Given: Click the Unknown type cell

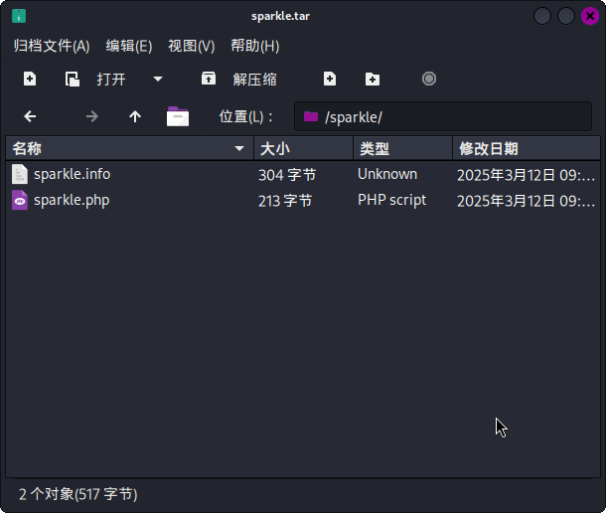Looking at the screenshot, I should pyautogui.click(x=387, y=174).
